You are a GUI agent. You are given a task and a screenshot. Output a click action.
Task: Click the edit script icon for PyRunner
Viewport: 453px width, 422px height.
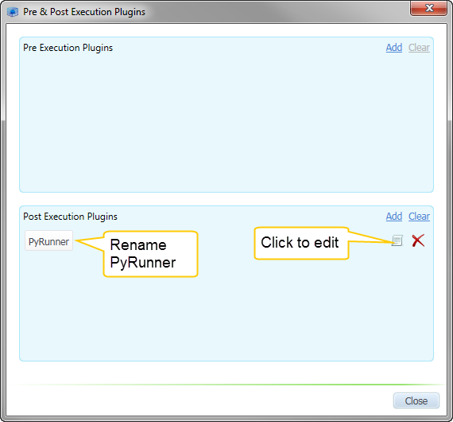coord(397,240)
